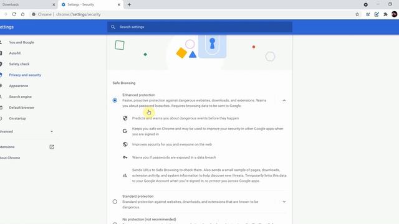Click the address bar URL
This screenshot has height=224, width=399.
pyautogui.click(x=79, y=14)
